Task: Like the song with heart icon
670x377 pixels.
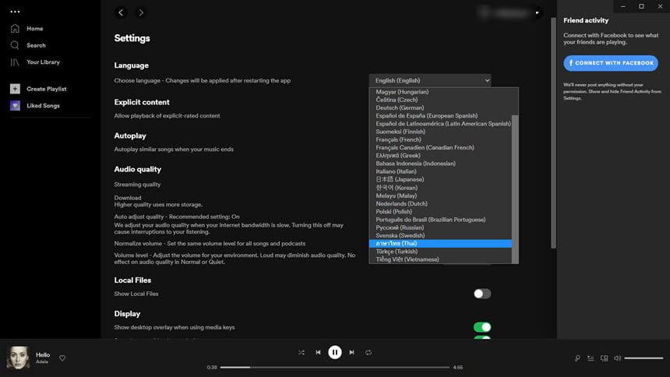Action: tap(62, 358)
